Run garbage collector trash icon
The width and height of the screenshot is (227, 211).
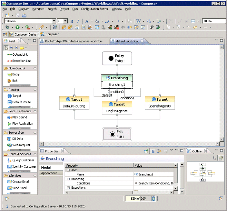click(154, 198)
